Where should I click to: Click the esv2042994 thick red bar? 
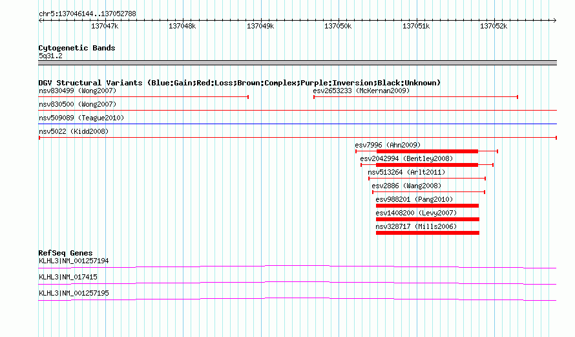pyautogui.click(x=427, y=165)
